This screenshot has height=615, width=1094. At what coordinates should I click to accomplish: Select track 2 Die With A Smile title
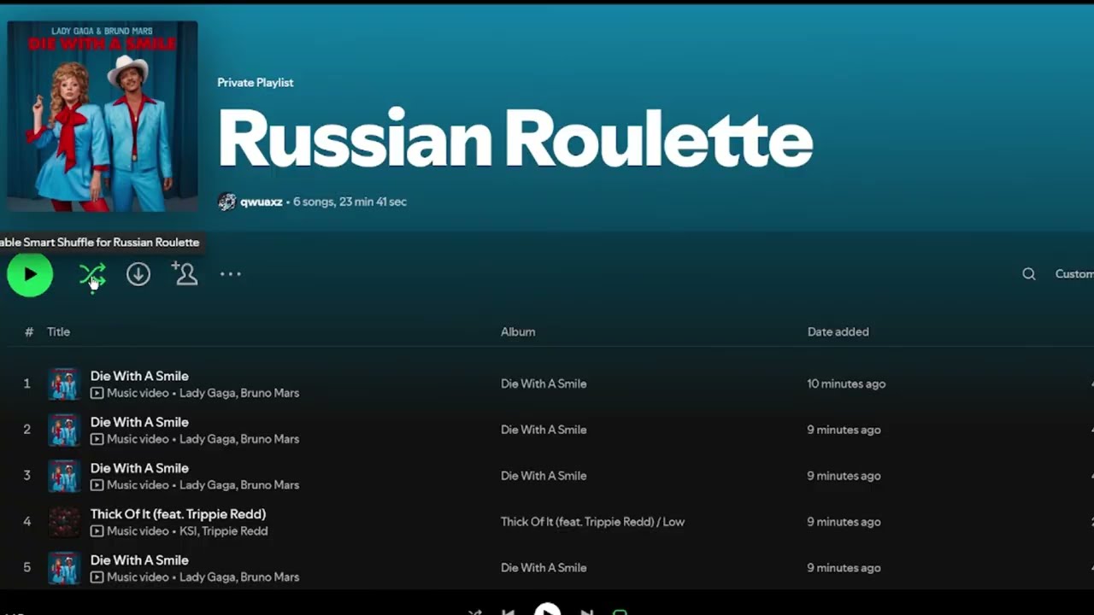[x=139, y=422]
